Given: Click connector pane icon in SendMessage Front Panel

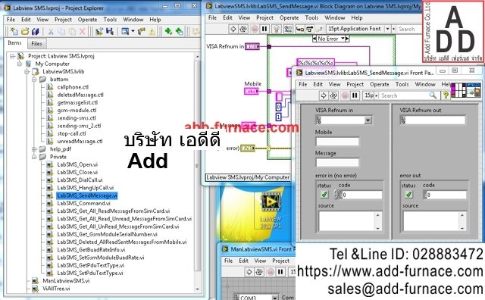Looking at the screenshot, I should pos(458,90).
